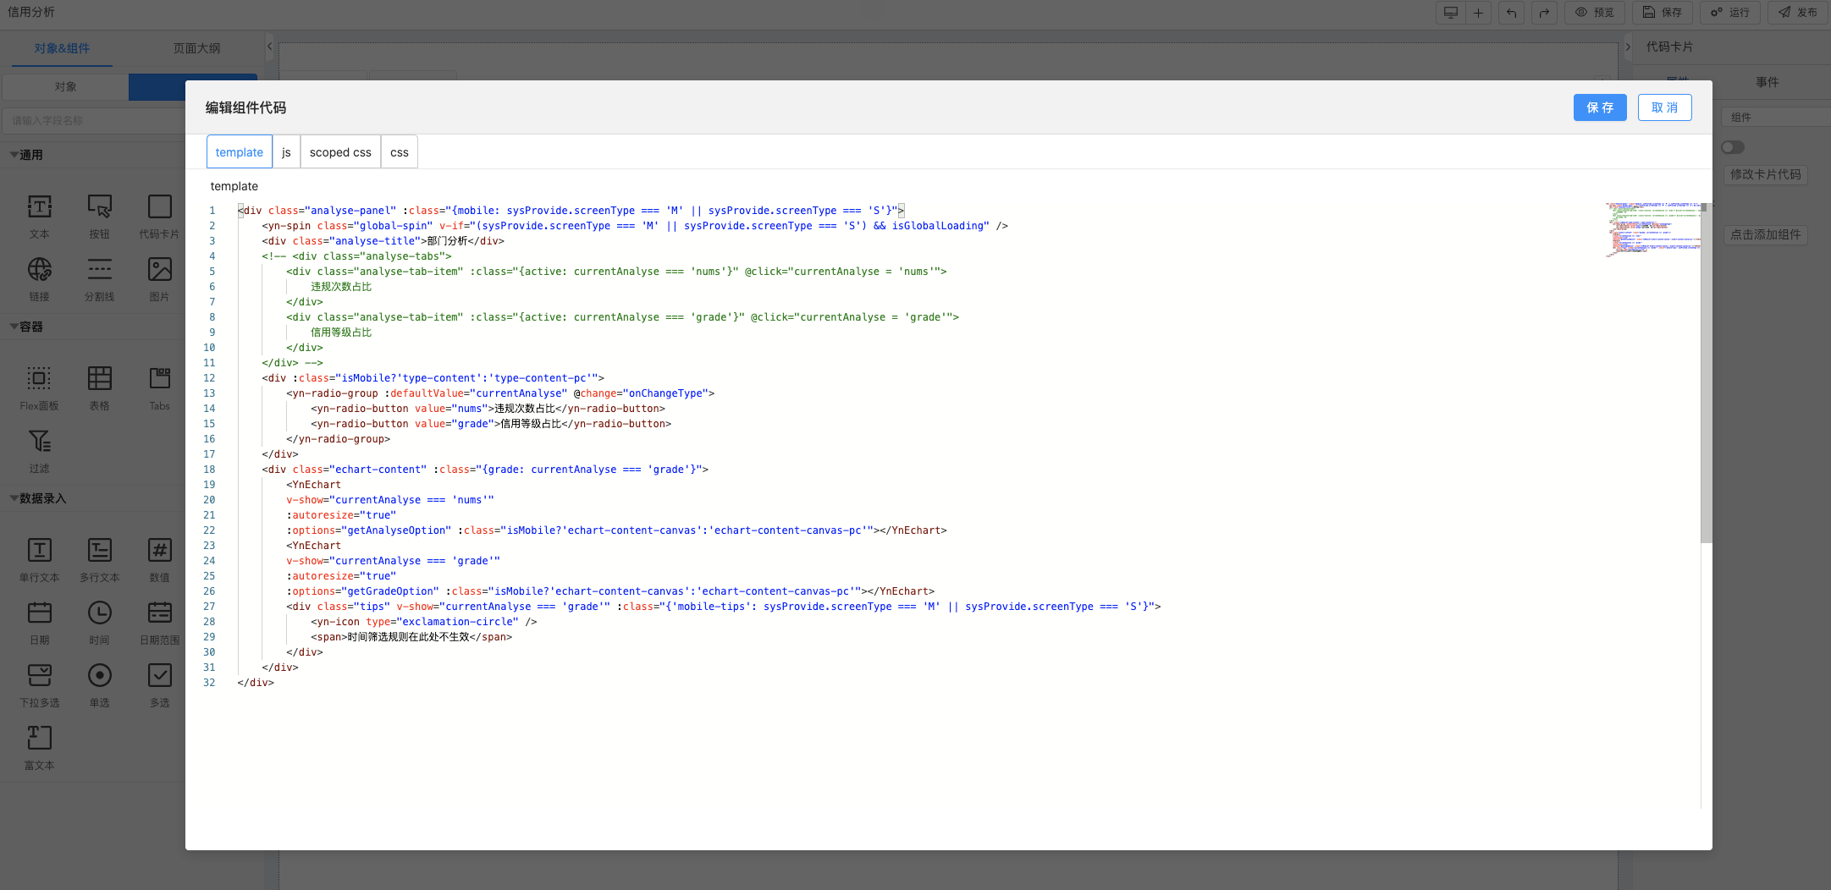Add the 时间 time picker
Screen dimensions: 1831x890
(x=99, y=623)
